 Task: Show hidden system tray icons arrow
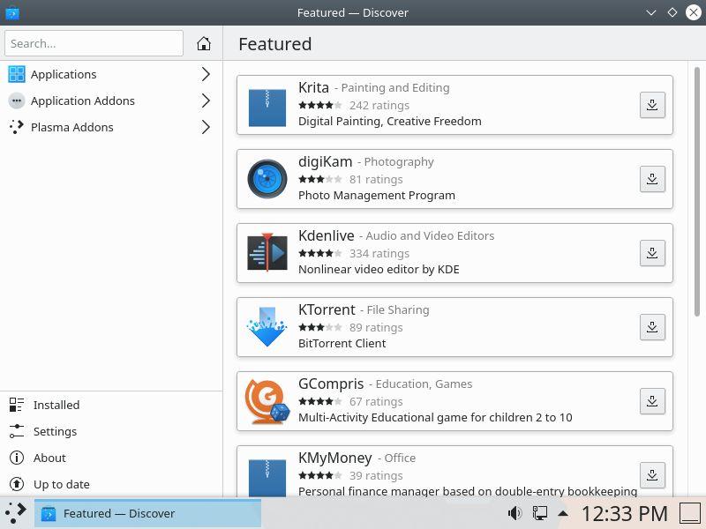pos(562,513)
